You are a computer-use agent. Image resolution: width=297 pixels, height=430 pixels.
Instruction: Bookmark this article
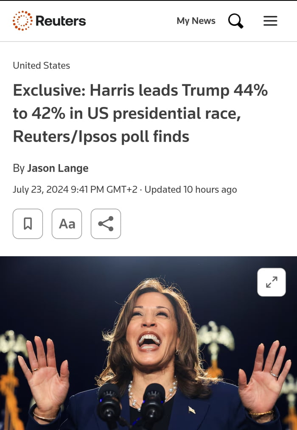[x=28, y=224]
